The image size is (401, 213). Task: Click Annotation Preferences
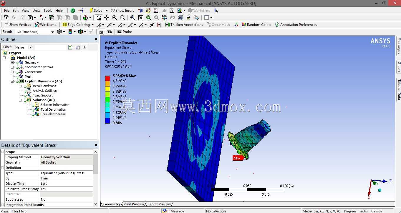[x=296, y=25]
